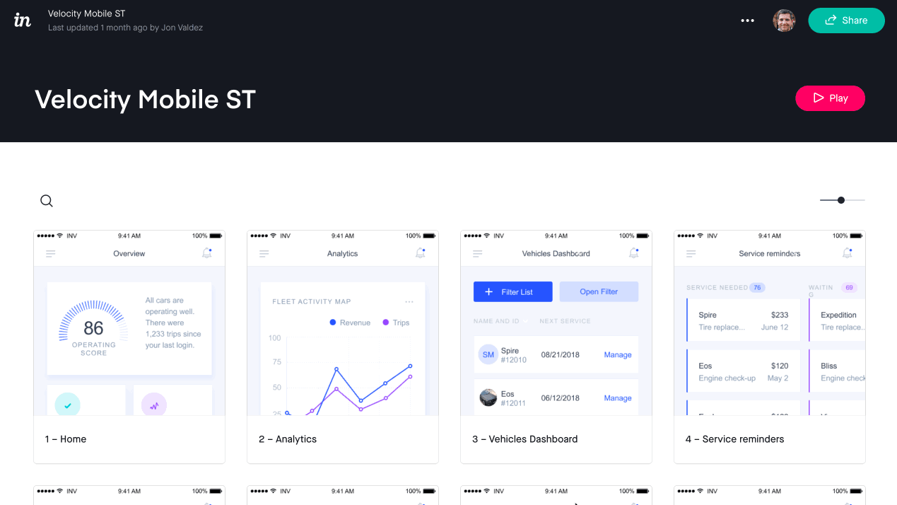Viewport: 897px width, 505px height.
Task: Click the 06/12/2018 service date
Action: (561, 398)
